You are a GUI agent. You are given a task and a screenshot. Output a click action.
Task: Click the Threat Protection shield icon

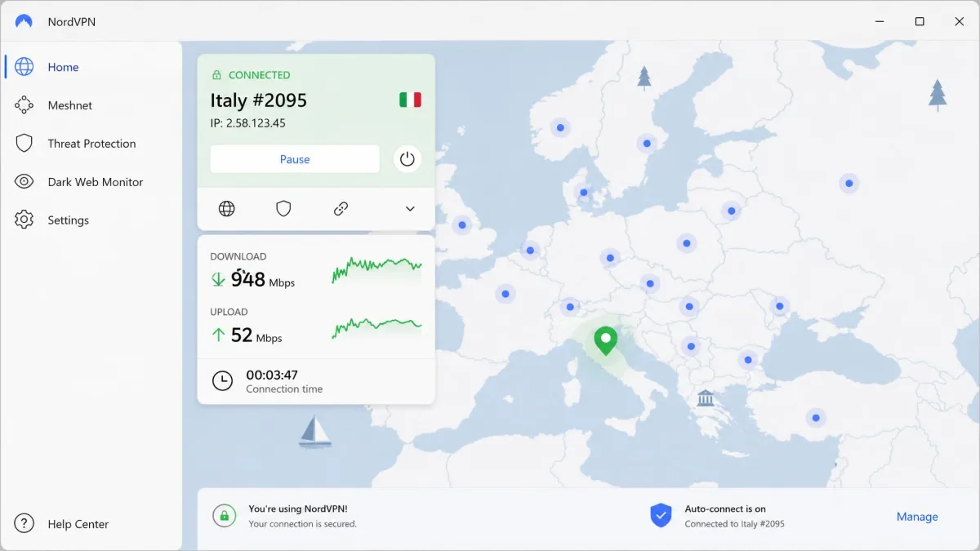point(24,144)
